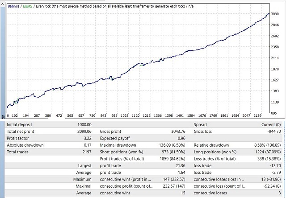Click the 1870 label on chart axis
This screenshot has height=214, width=286.
click(275, 69)
